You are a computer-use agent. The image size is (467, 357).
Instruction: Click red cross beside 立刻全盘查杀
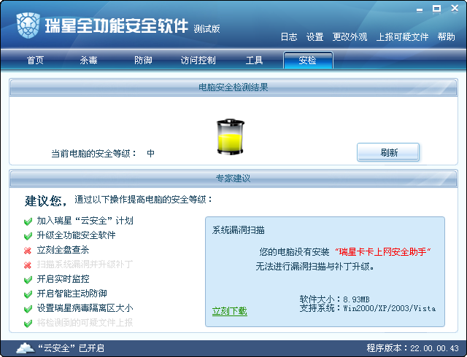[x=28, y=251]
